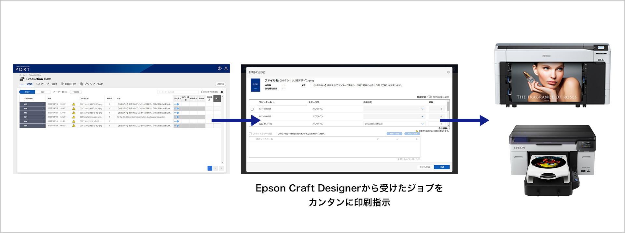
Task: Open three-dot menu for order A01
Action: (x=44, y=117)
